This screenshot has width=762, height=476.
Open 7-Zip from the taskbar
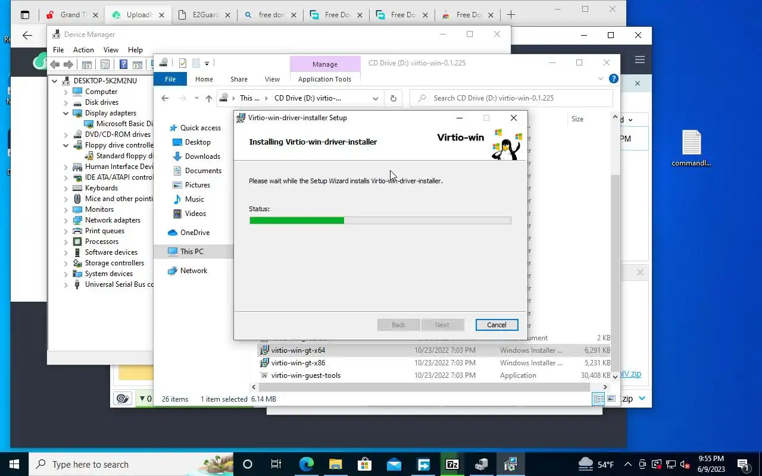[452, 464]
